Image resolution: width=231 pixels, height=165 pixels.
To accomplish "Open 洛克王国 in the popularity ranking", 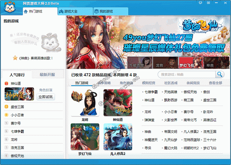I will coord(17,148).
